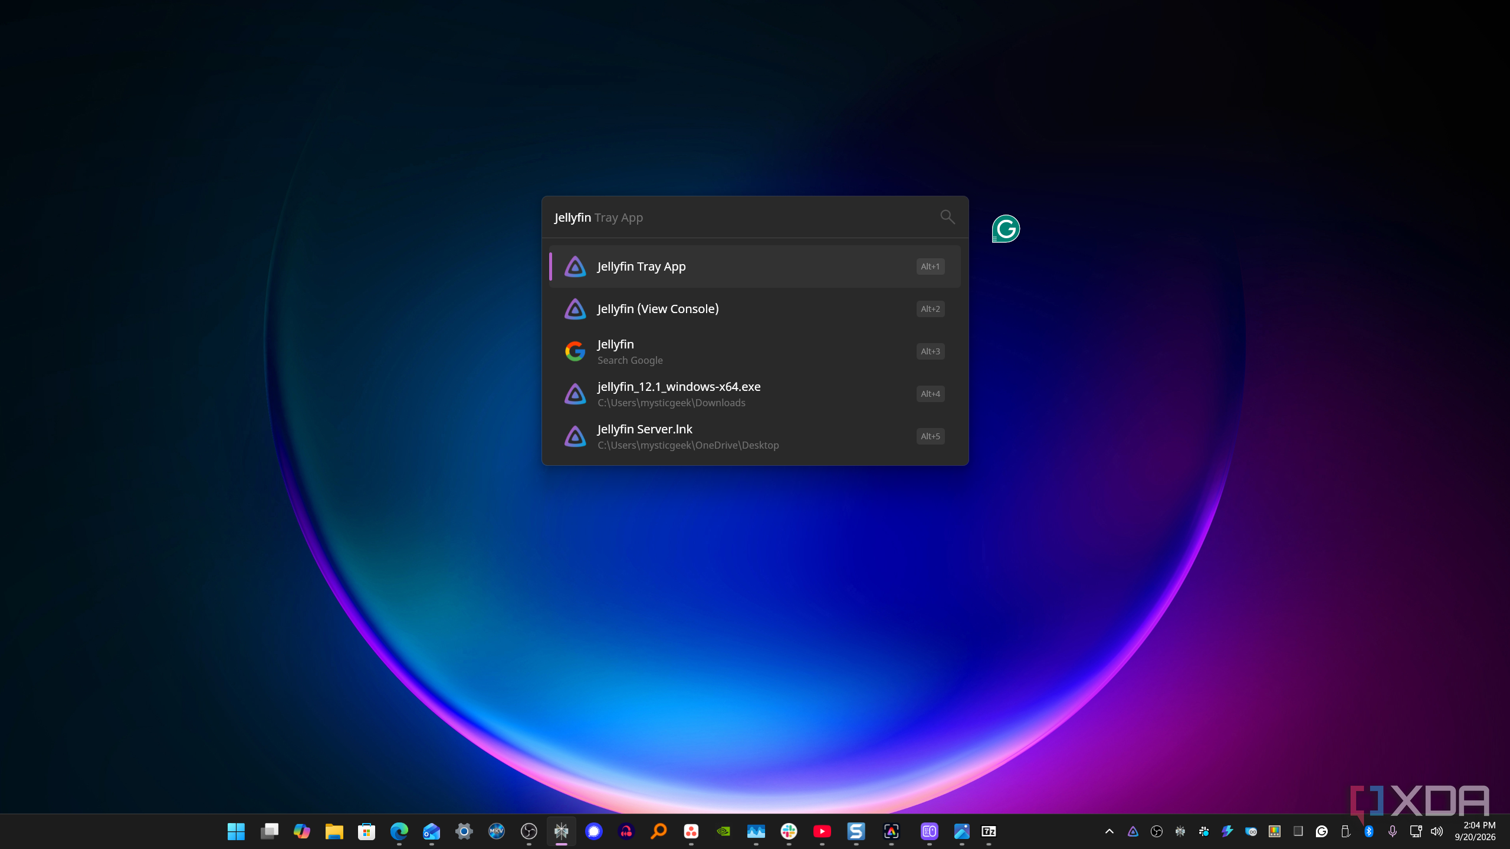Open Signal from the taskbar
1510x849 pixels.
[594, 831]
